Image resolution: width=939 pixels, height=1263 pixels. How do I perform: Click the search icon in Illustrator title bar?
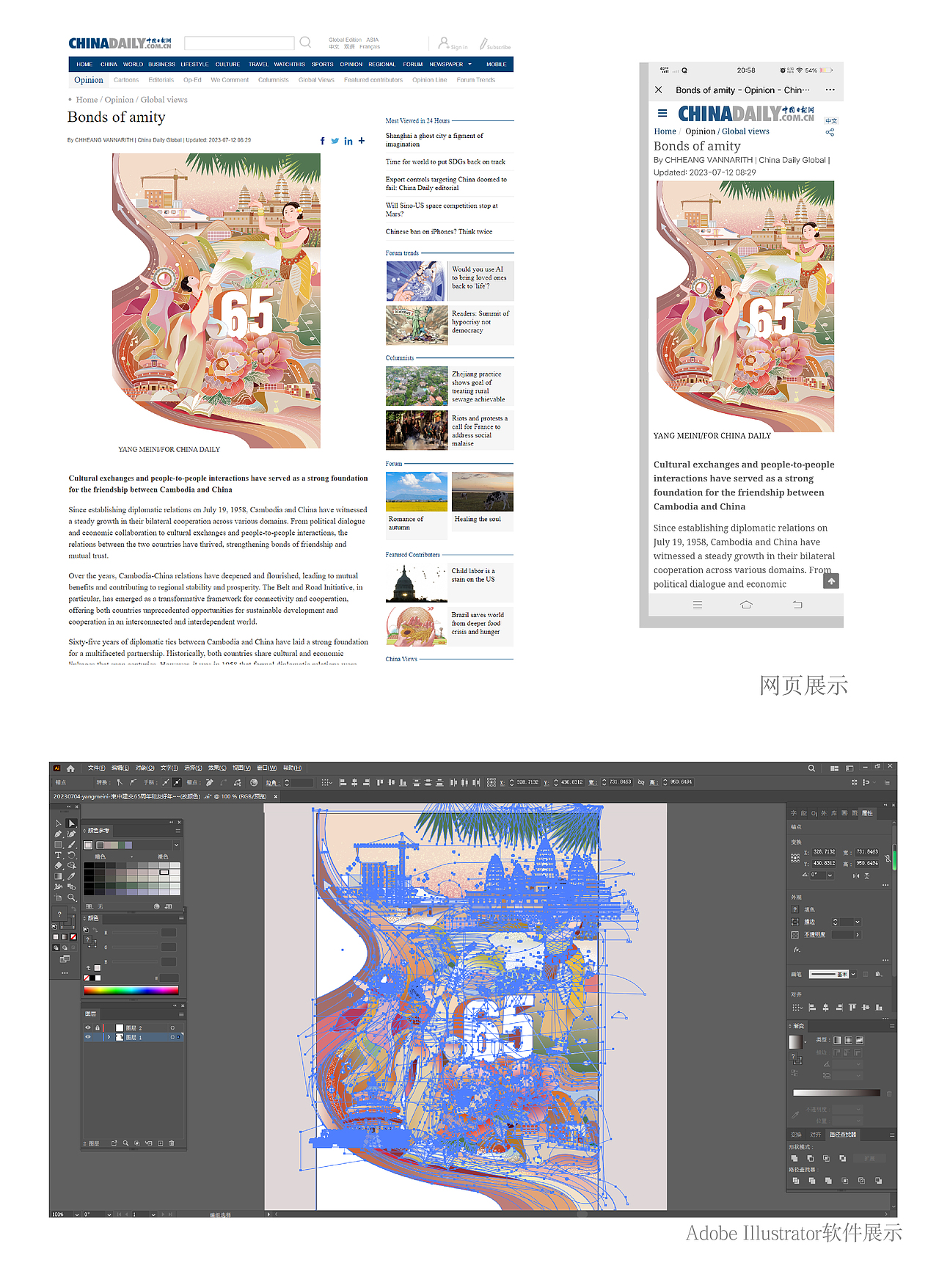tap(811, 768)
